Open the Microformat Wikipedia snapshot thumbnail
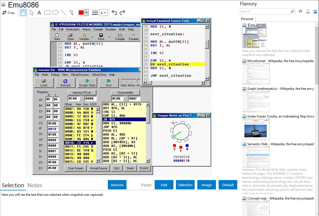The width and height of the screenshot is (319, 216). pyautogui.click(x=256, y=74)
